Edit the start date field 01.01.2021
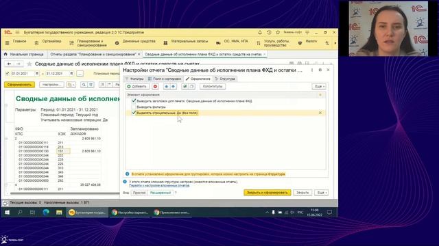This screenshot has height=246, width=439. 23,73
